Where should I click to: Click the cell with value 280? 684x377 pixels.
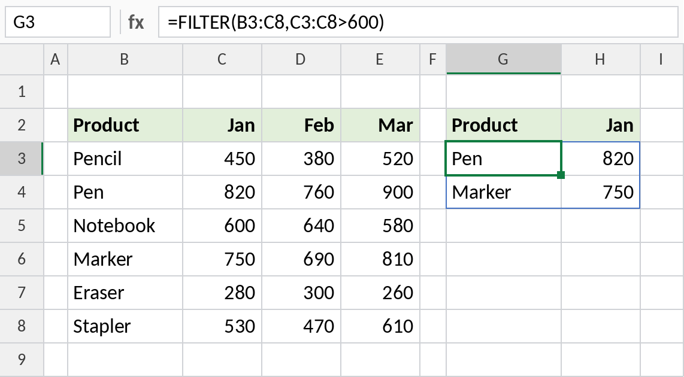(x=222, y=293)
